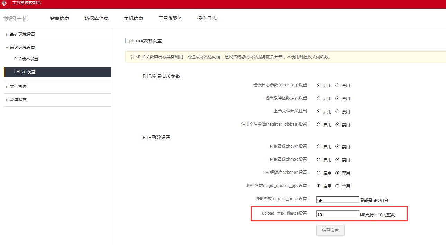This screenshot has width=446, height=245.
Task: Expand the 流量状态 section
Action: pyautogui.click(x=18, y=100)
